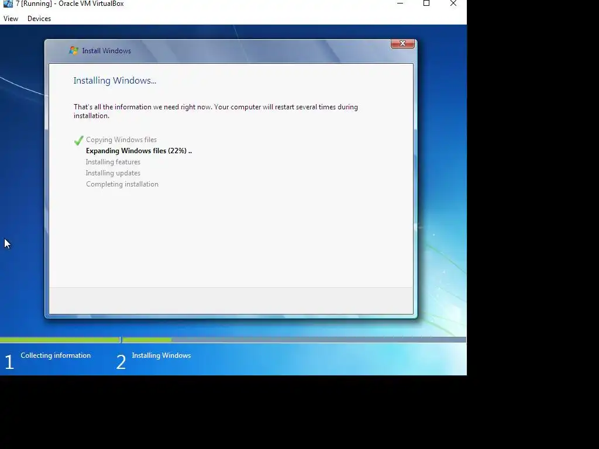Close the VirtualBox window
Viewport: 599px width, 449px height.
pos(453,4)
